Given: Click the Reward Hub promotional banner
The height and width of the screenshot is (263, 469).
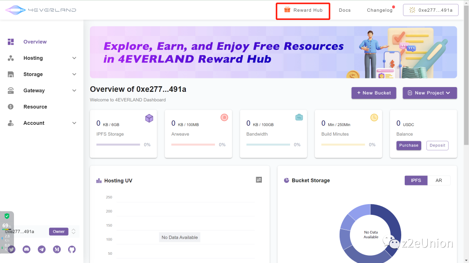Looking at the screenshot, I should (x=274, y=52).
